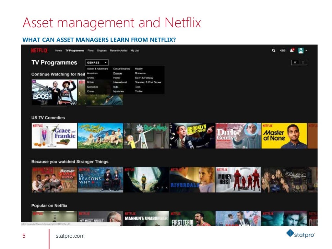
Task: Click the Netflix logo
Action: point(39,50)
